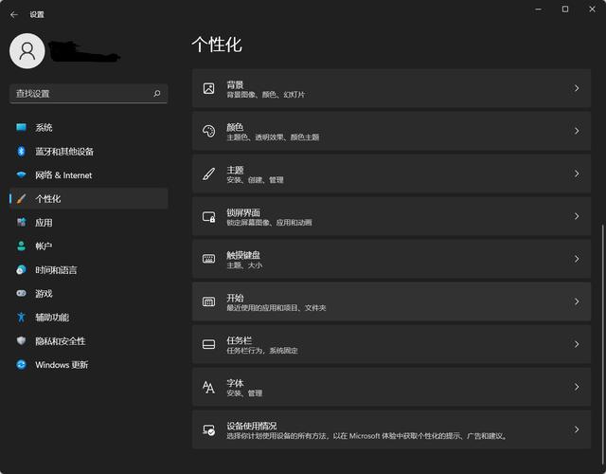
Task: Click 主题色、透明效果、颜色主题 subtitle
Action: coord(273,137)
